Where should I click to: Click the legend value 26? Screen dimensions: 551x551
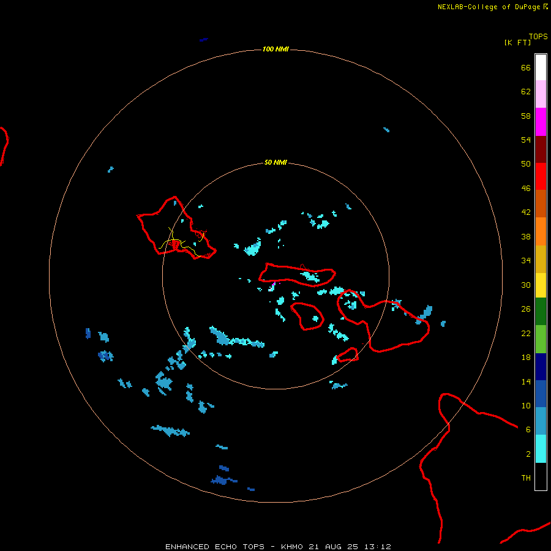526,309
